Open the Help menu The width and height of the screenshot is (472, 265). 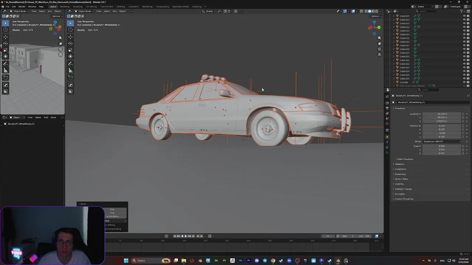[41, 7]
